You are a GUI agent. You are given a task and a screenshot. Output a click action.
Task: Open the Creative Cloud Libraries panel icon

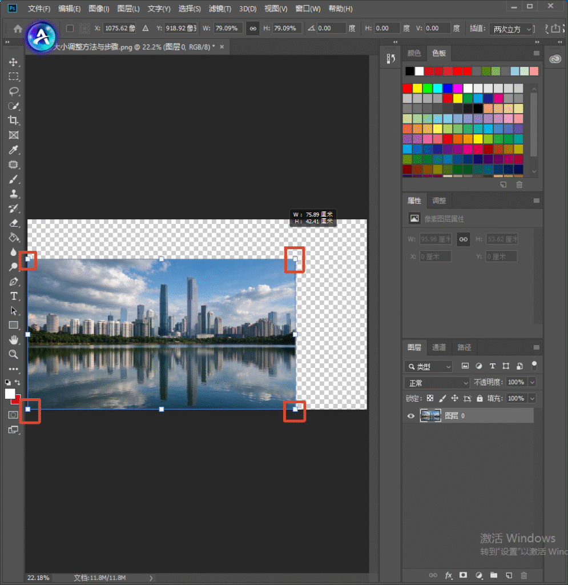(555, 59)
